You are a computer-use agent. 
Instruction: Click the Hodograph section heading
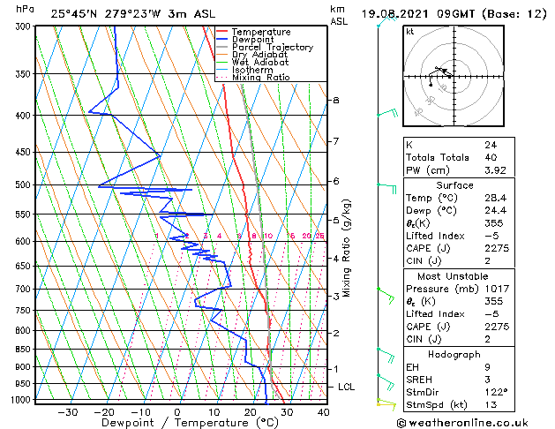click(454, 355)
